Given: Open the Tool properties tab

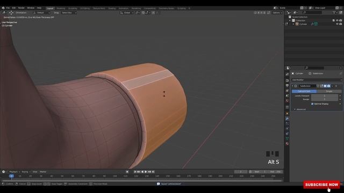Looking at the screenshot, I should (x=287, y=75).
